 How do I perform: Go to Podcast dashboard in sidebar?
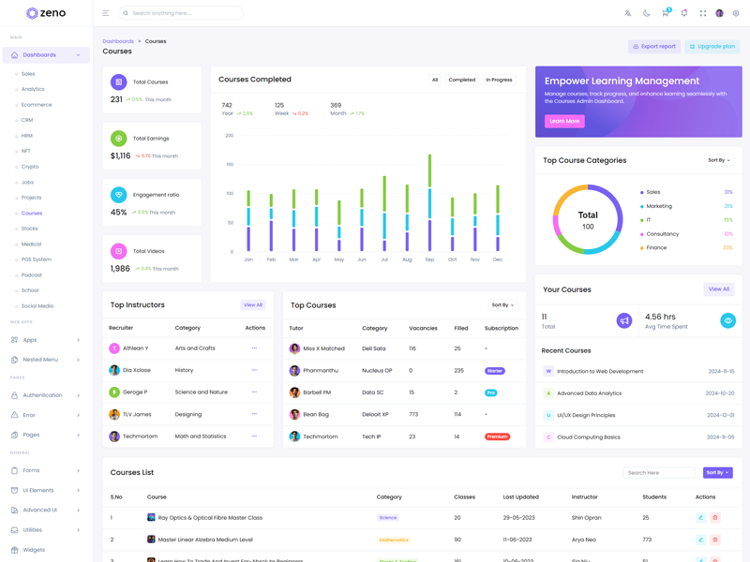point(32,275)
